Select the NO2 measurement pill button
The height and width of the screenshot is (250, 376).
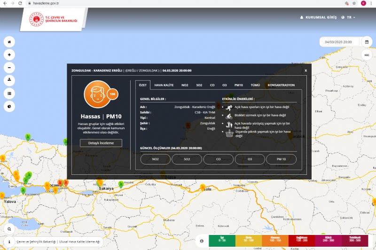pos(156,159)
